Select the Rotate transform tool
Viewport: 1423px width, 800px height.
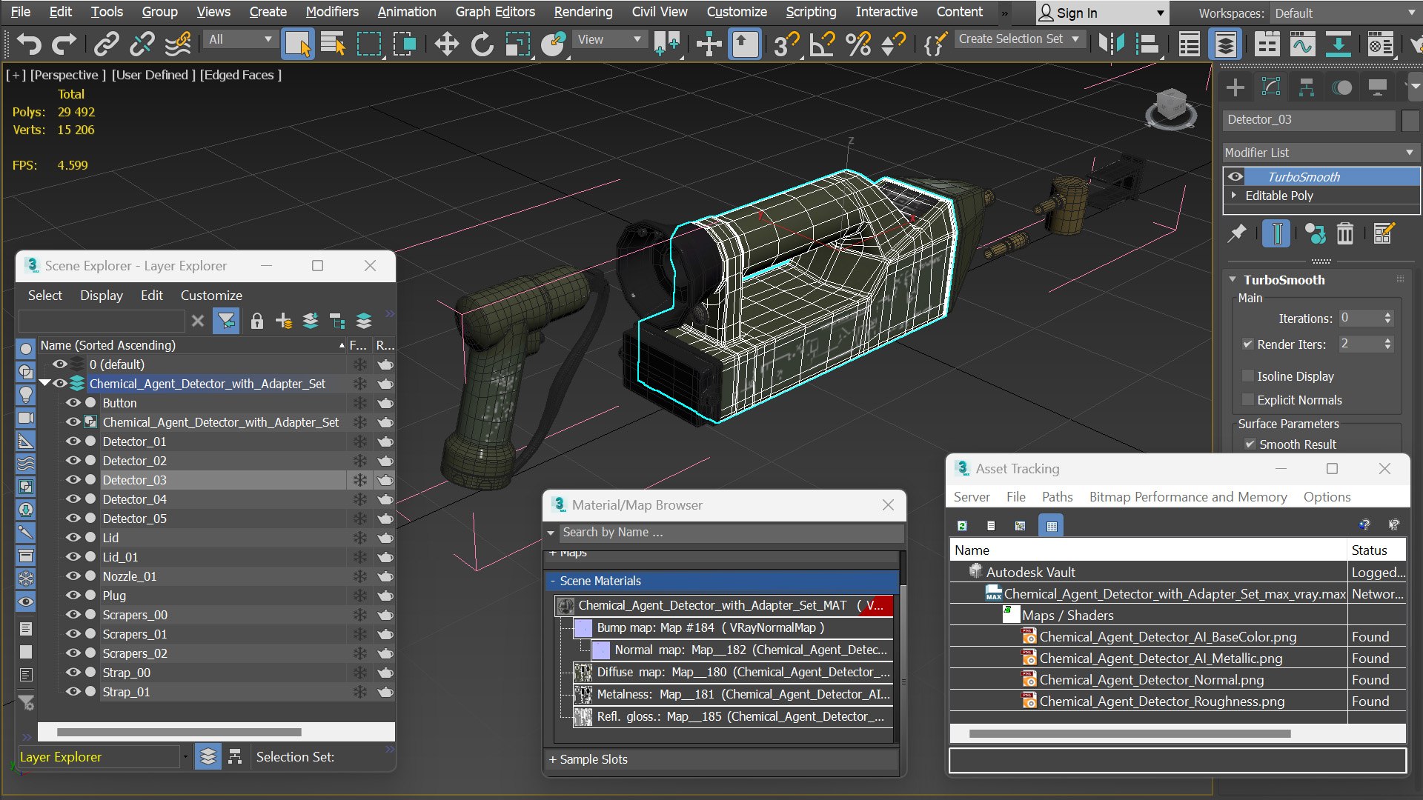click(482, 44)
